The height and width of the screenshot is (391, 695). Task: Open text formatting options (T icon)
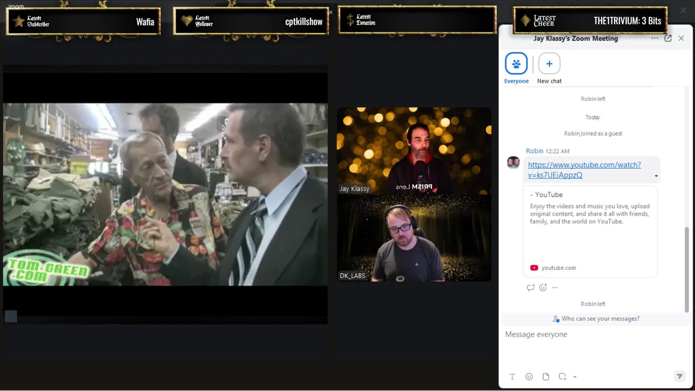point(512,377)
